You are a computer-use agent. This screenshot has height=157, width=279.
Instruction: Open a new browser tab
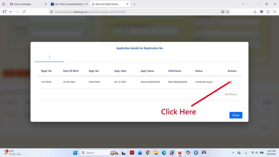(134, 4)
